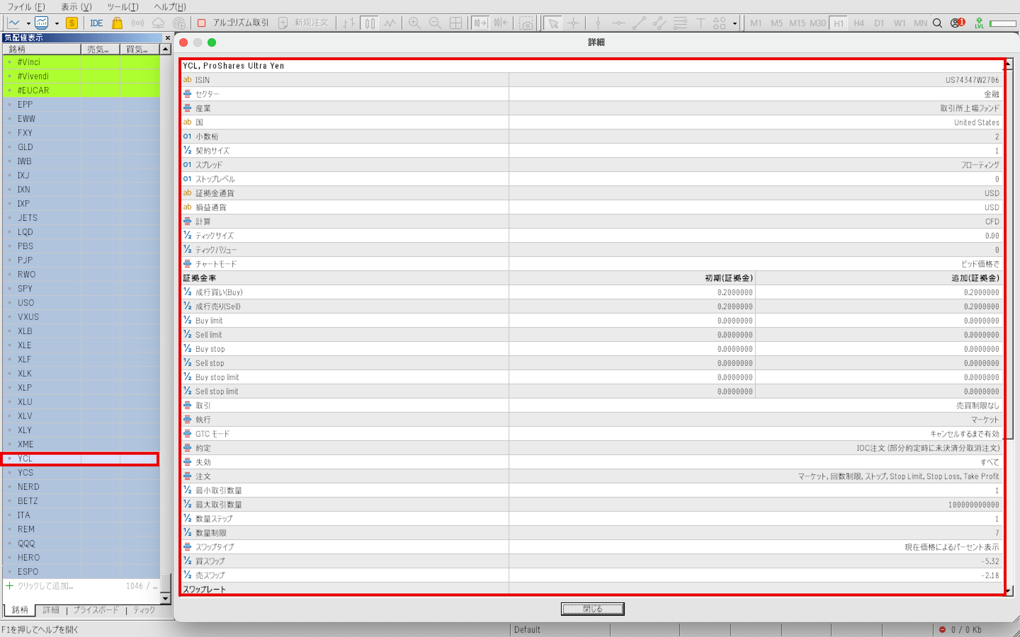Switch to the ティック tab
The image size is (1020, 637).
[144, 610]
